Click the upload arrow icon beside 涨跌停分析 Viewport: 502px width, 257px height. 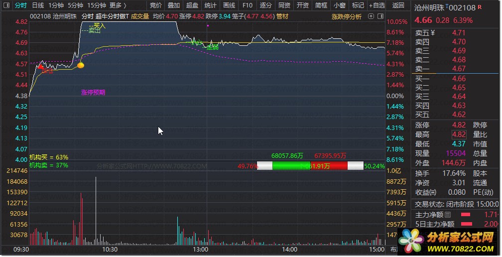coord(371,16)
